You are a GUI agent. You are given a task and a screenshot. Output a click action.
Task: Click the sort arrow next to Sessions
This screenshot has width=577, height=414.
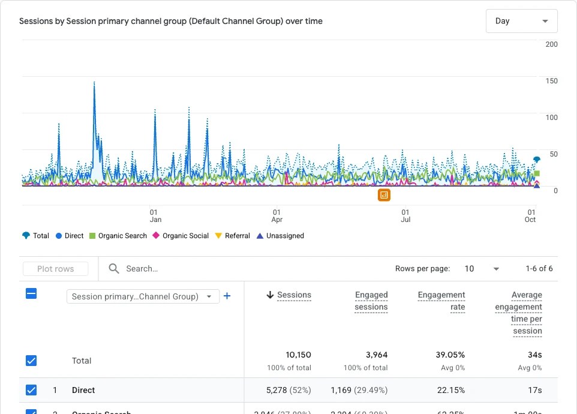[x=270, y=295]
